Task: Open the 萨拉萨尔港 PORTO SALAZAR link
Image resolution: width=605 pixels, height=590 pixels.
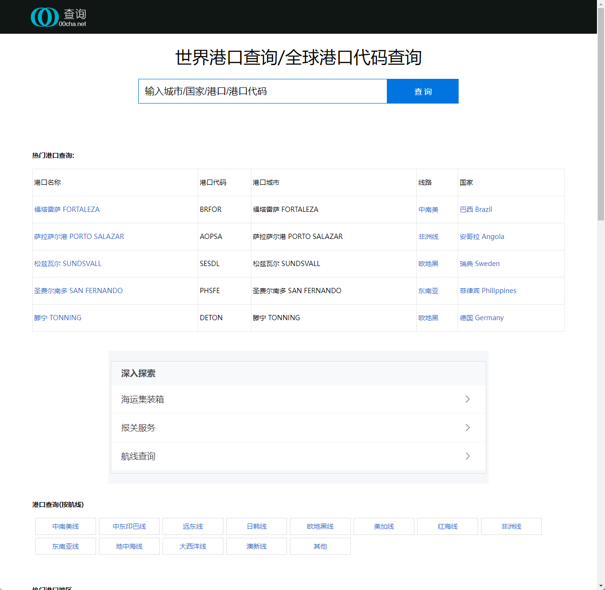Action: point(79,236)
